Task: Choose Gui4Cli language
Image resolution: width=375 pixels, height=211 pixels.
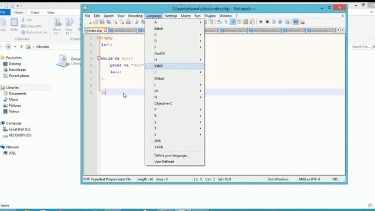Action: pyautogui.click(x=175, y=53)
